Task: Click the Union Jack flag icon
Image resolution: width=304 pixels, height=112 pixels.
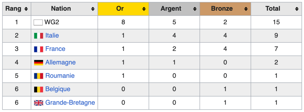Action: pyautogui.click(x=39, y=103)
